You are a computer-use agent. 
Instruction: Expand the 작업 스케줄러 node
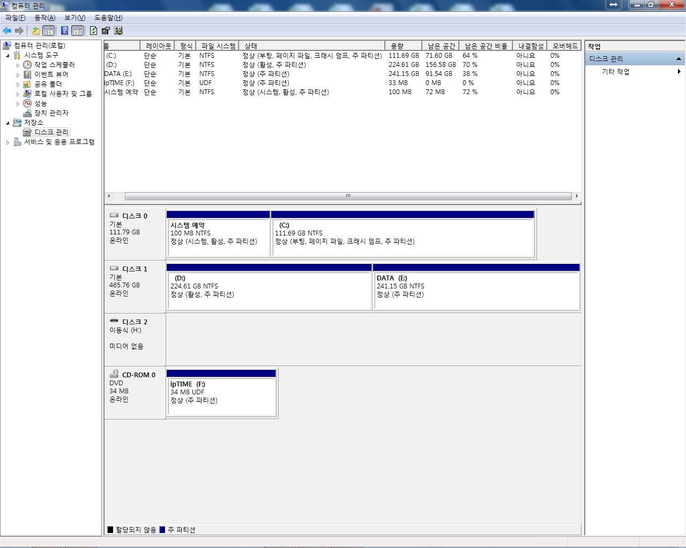[x=18, y=65]
